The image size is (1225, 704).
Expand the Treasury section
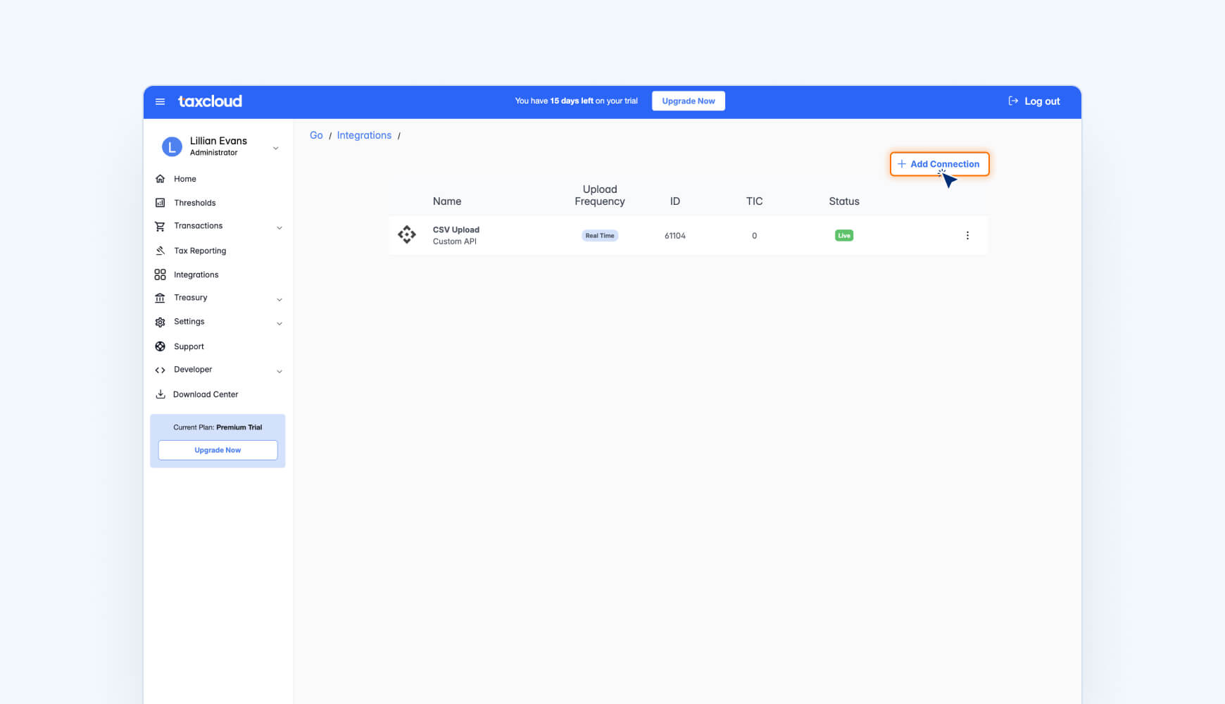tap(281, 298)
